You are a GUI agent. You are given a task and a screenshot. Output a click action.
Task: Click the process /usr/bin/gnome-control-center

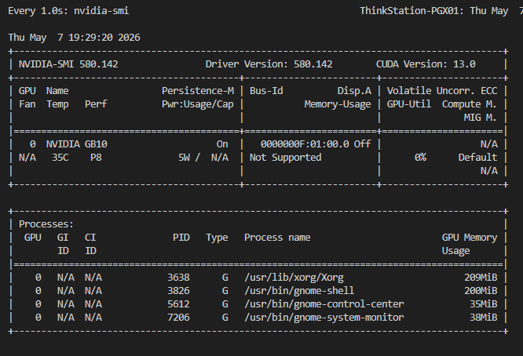(324, 304)
